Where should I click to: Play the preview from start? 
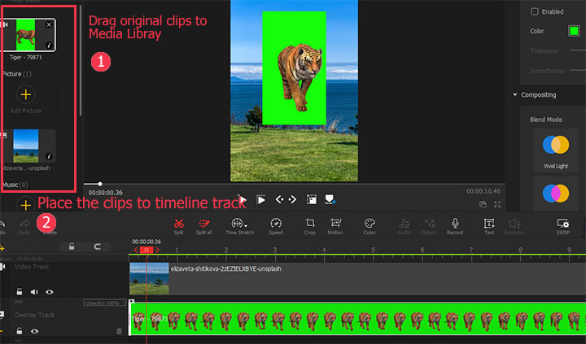(261, 200)
